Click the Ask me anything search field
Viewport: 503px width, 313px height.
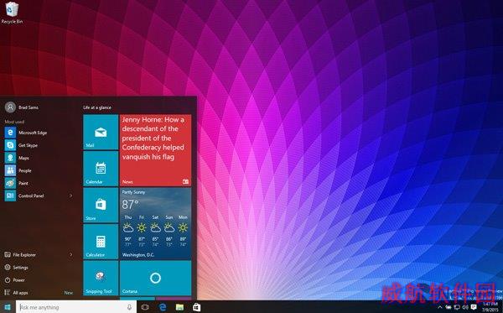point(76,307)
